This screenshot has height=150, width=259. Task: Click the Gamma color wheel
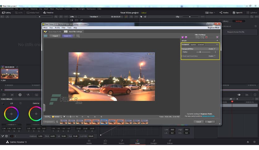click(35, 114)
